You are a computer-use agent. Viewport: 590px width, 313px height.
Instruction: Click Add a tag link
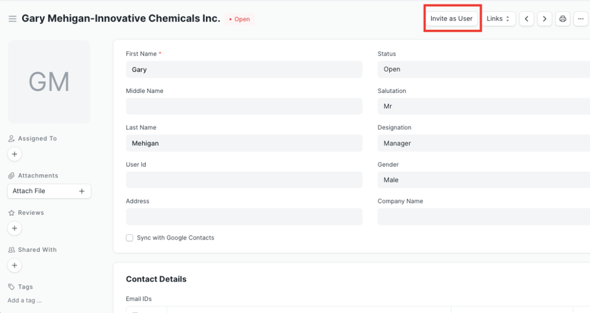25,300
